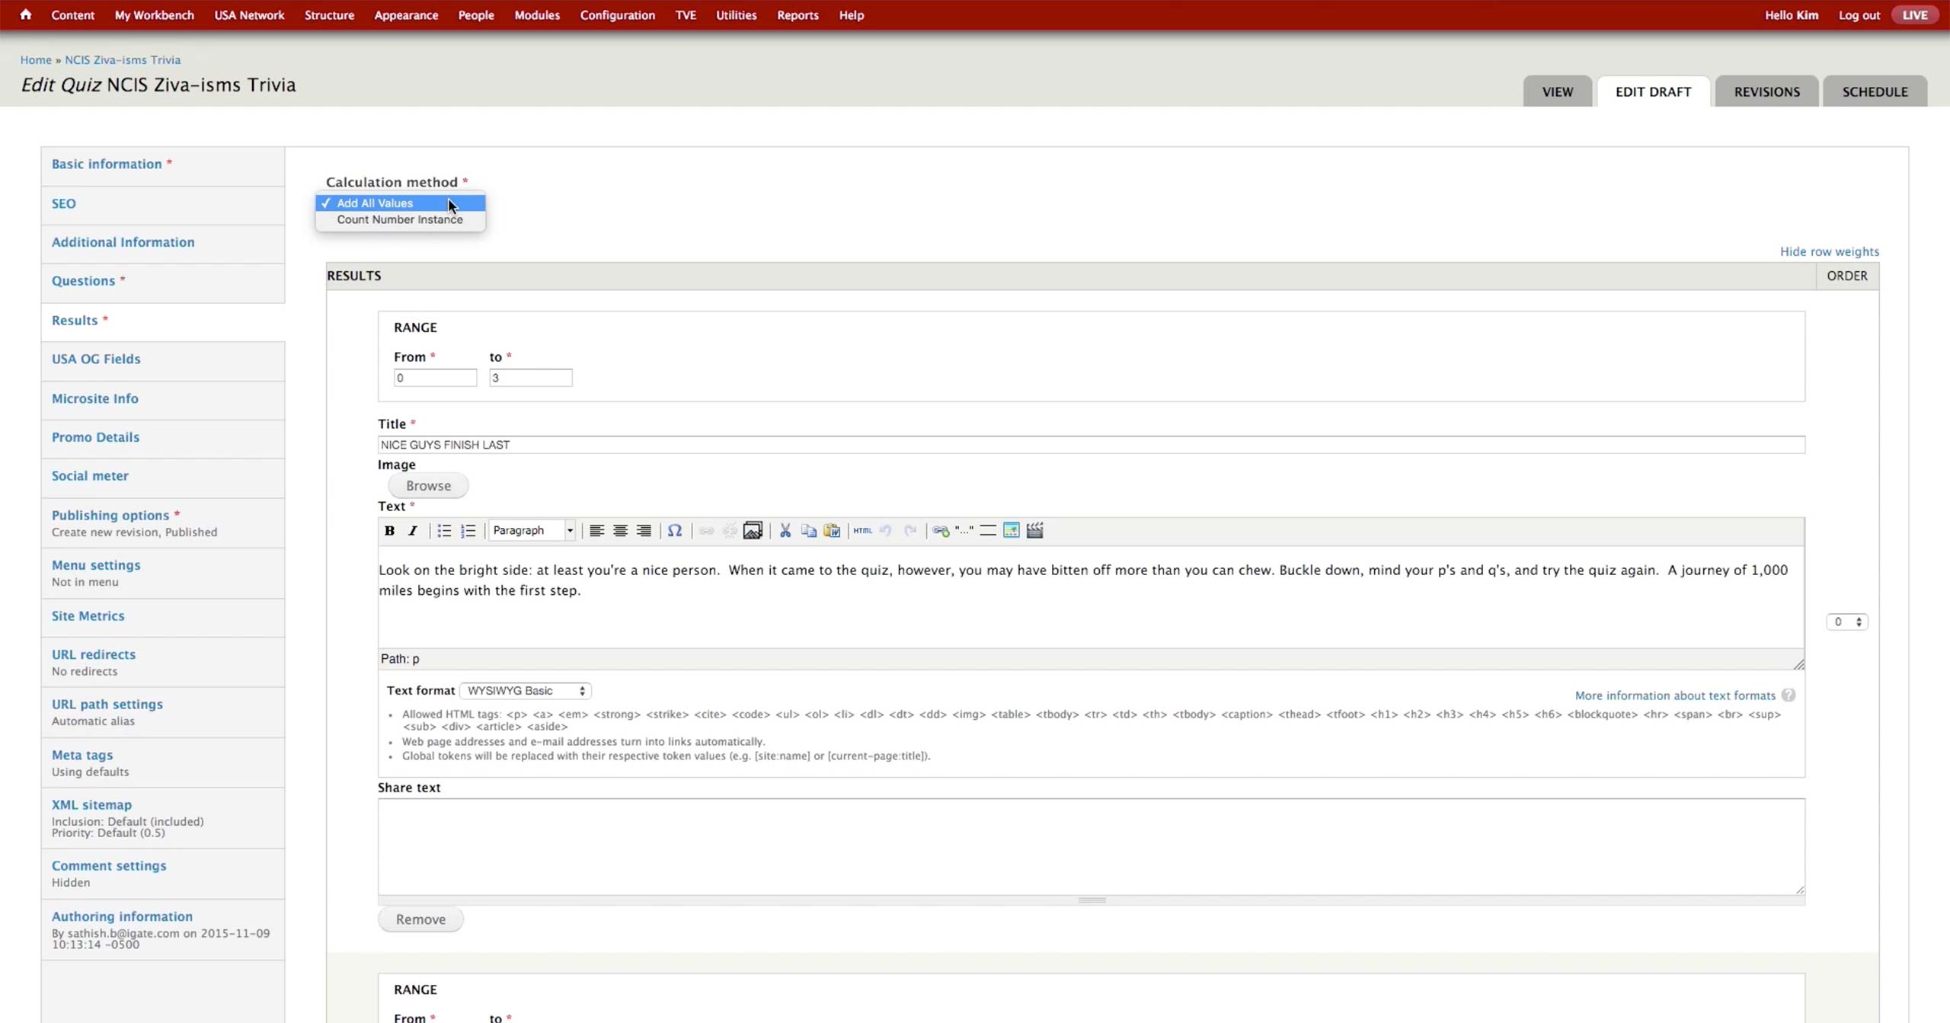Insert bulleted list in editor
This screenshot has width=1950, height=1023.
pyautogui.click(x=444, y=531)
